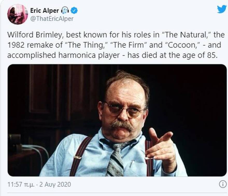The height and width of the screenshot is (196, 228).
Task: Click the Twitter bird logo
Action: click(222, 9)
